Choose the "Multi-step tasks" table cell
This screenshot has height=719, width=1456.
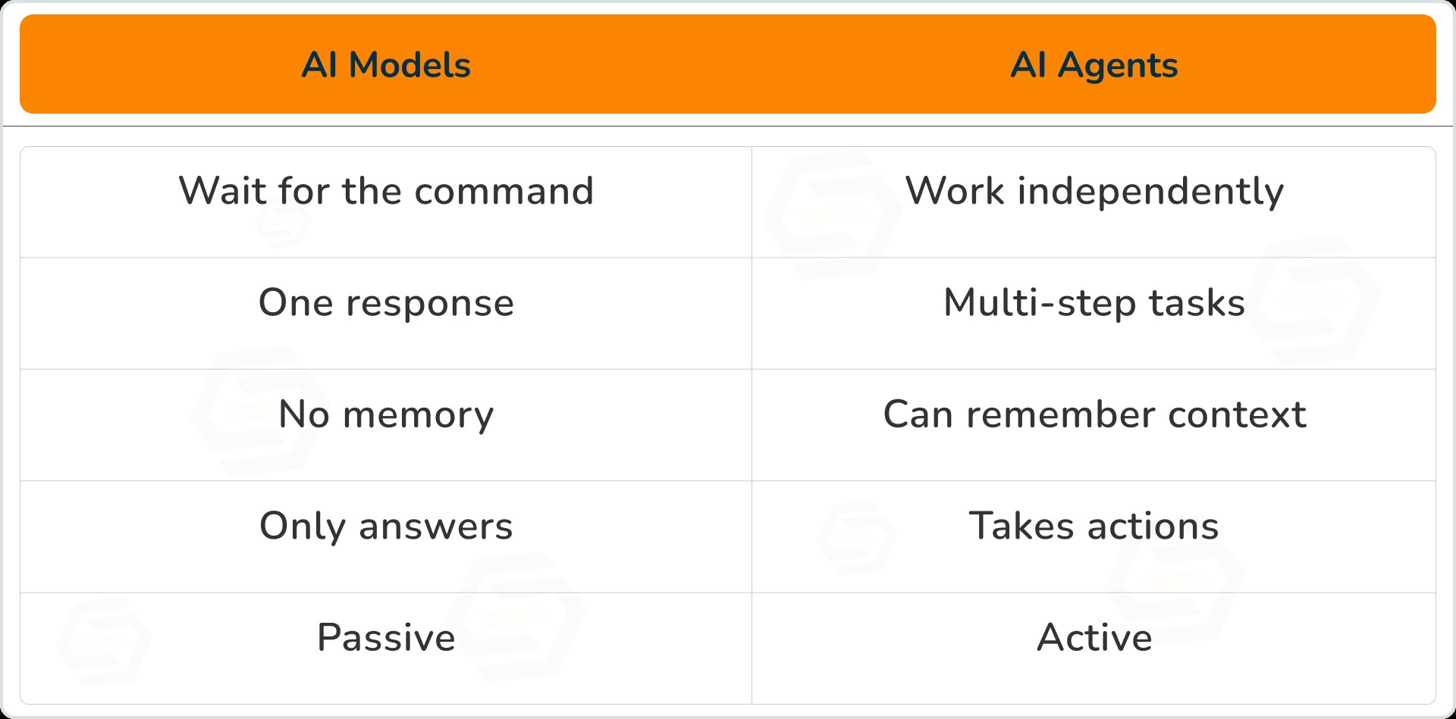pos(1094,303)
